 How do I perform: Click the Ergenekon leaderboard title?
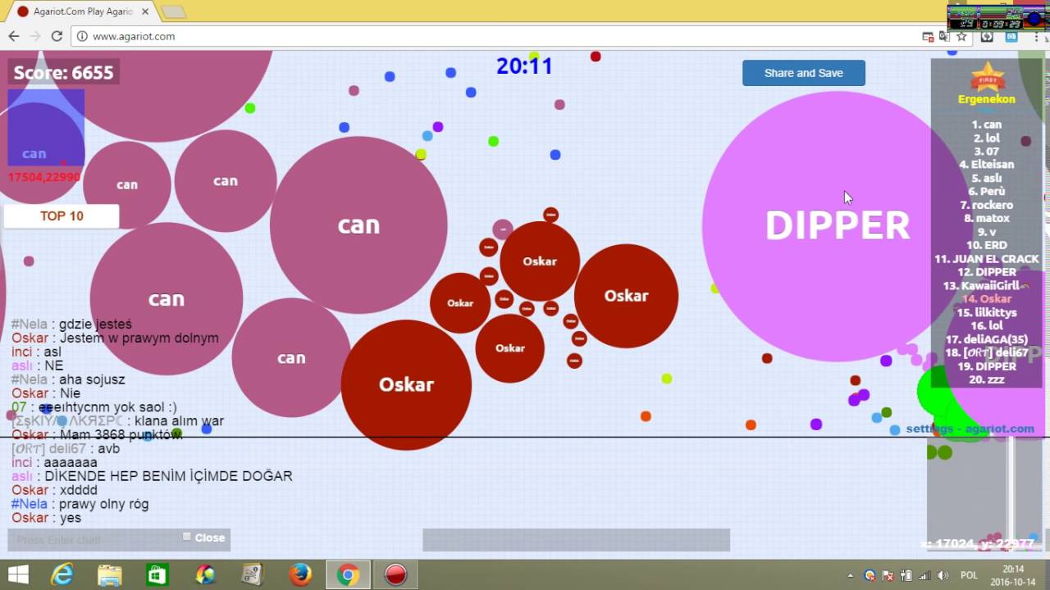tap(987, 99)
